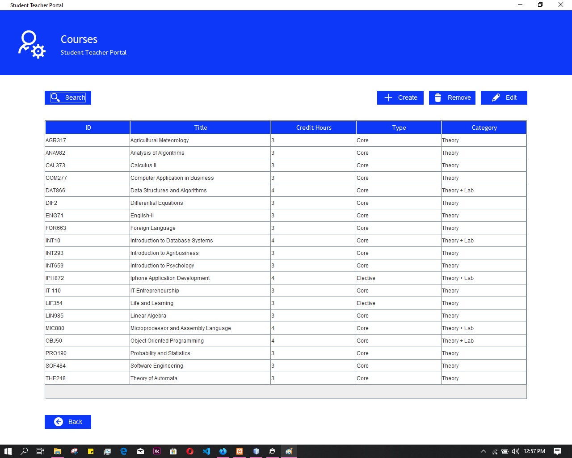Click the 12:57 PM taskbar clock
Screen dimensions: 572x458
(x=534, y=451)
